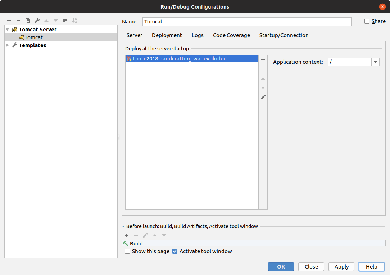This screenshot has width=390, height=275.
Task: Uncheck Activate tool window
Action: coord(175,251)
